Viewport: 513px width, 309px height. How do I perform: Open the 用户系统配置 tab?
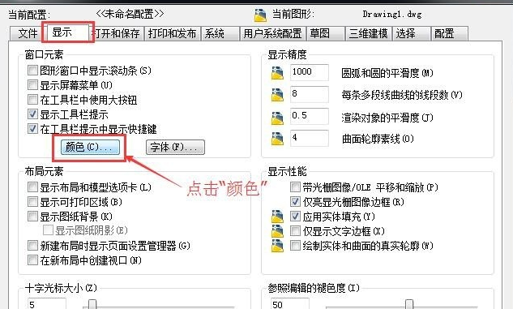pos(273,33)
